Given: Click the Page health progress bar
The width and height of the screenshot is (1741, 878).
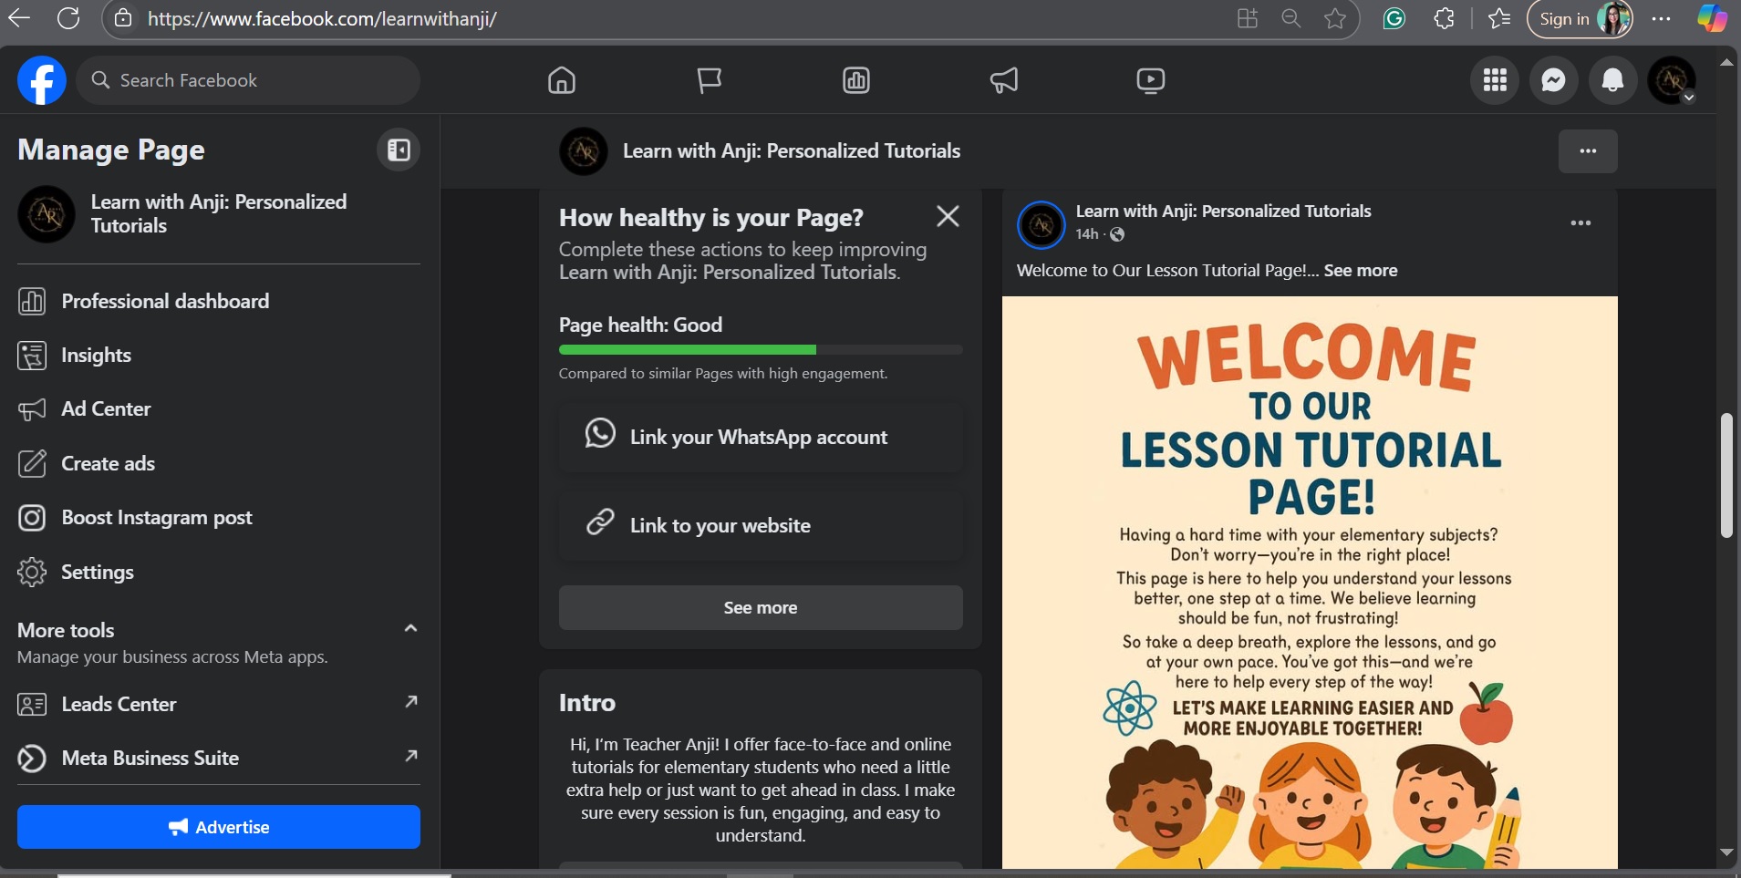Looking at the screenshot, I should point(760,349).
